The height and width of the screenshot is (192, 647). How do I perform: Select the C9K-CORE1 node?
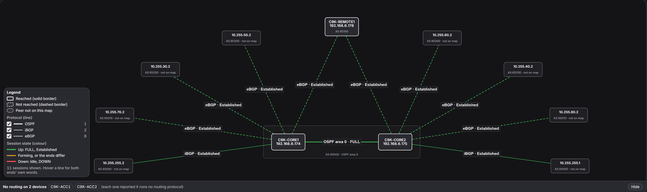[288, 142]
